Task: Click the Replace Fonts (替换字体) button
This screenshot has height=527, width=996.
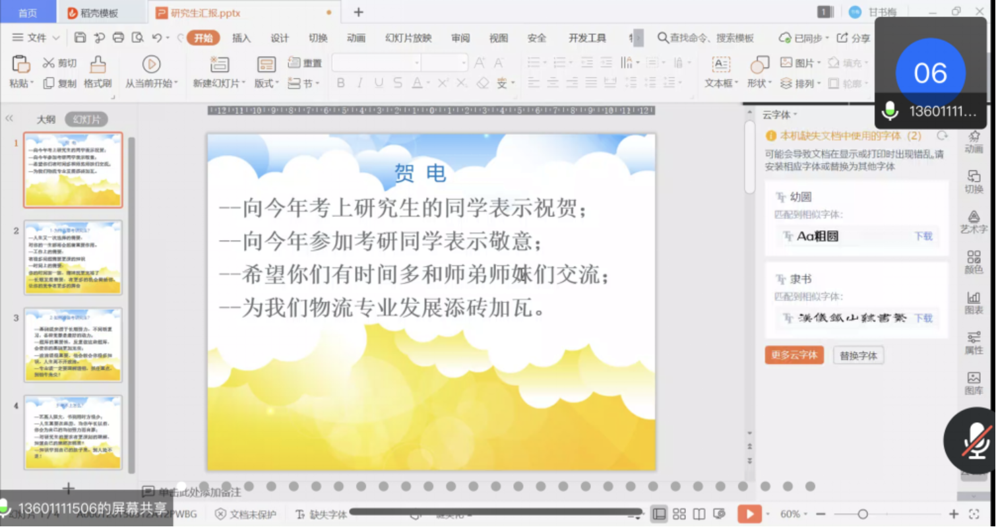Action: [858, 356]
